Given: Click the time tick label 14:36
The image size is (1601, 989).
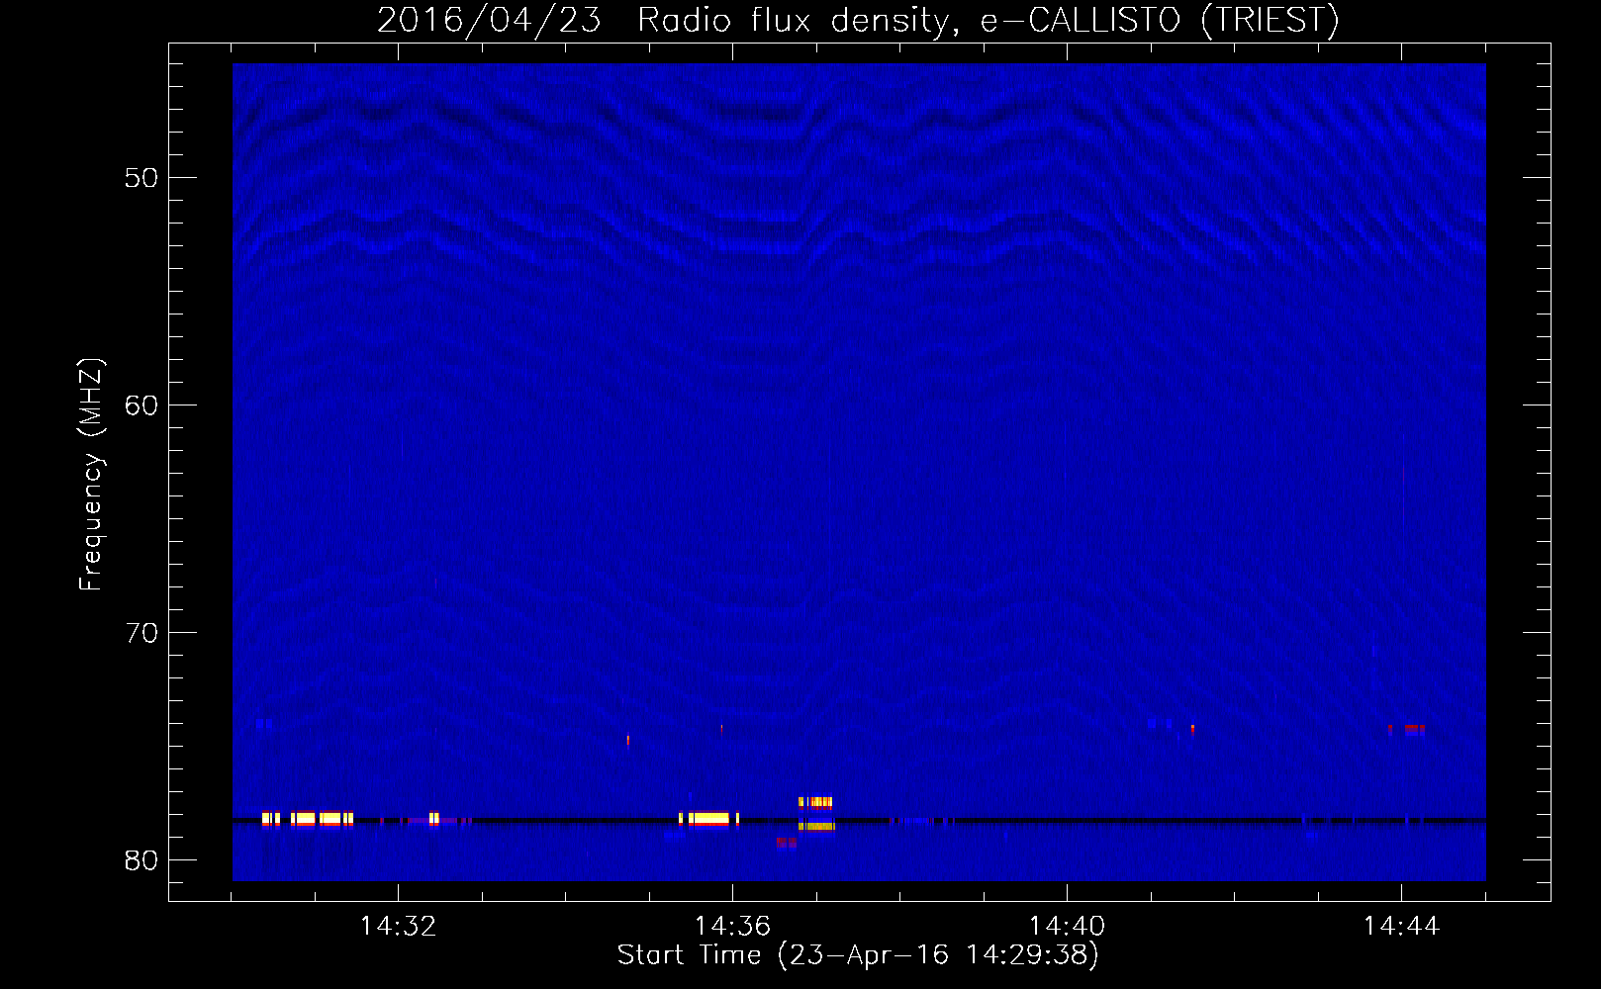Looking at the screenshot, I should (732, 927).
